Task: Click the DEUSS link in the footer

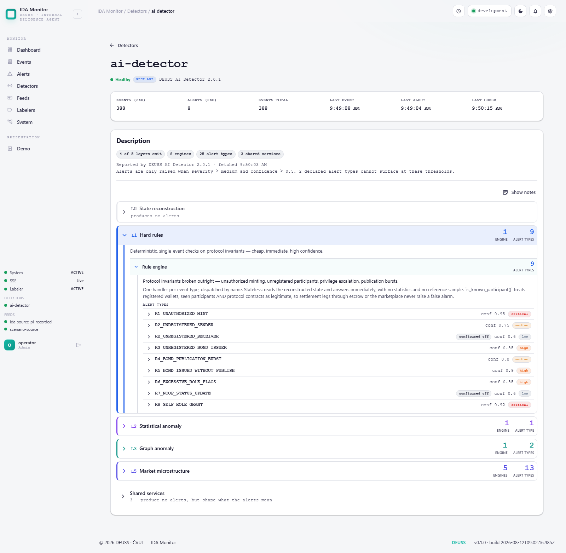Action: (x=458, y=543)
